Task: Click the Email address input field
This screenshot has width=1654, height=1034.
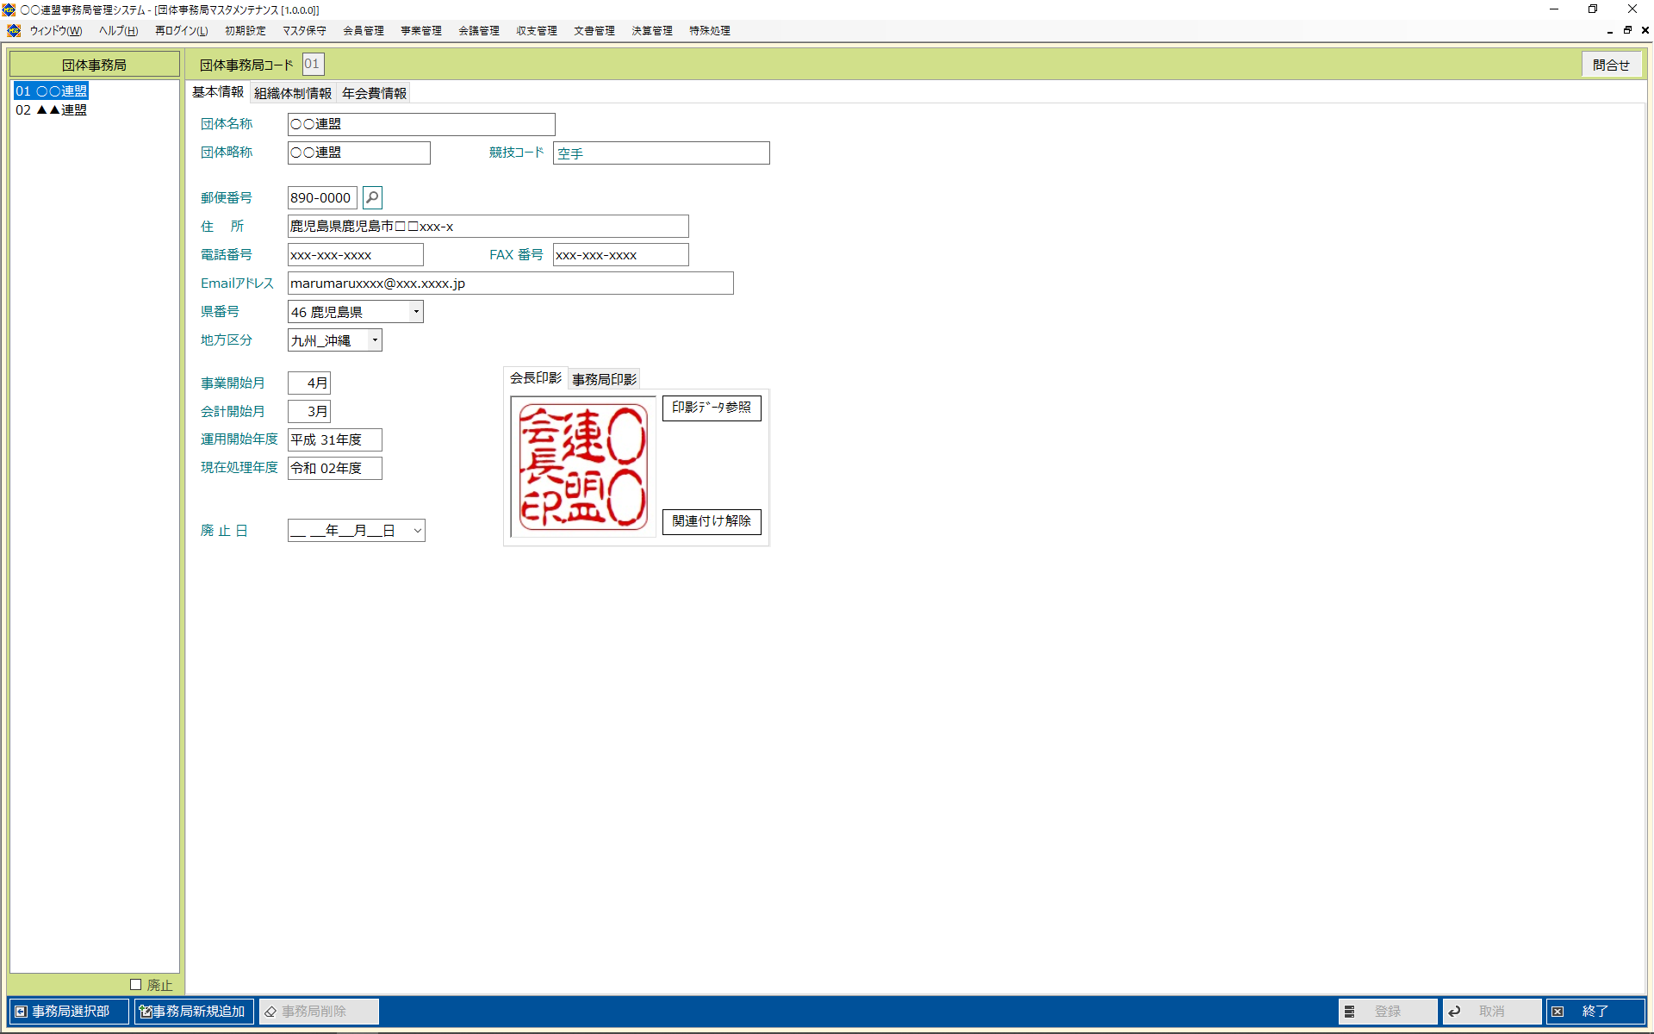Action: [510, 283]
